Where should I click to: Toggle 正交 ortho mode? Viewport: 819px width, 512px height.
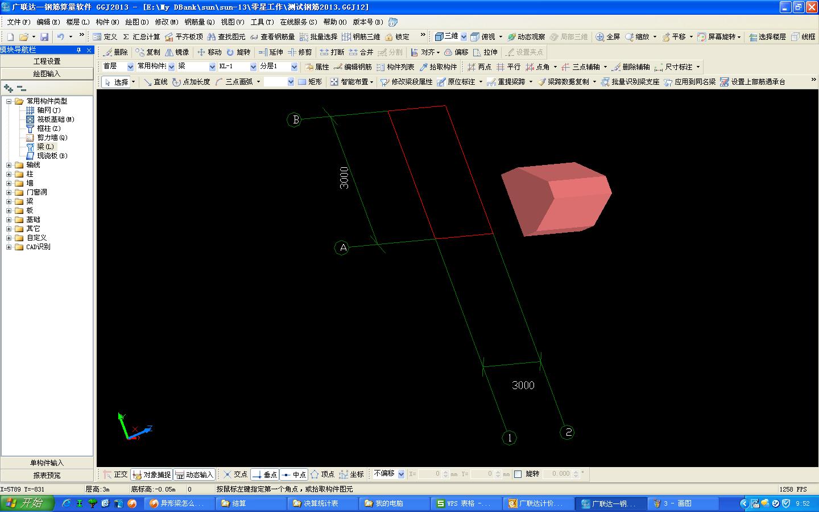(115, 474)
